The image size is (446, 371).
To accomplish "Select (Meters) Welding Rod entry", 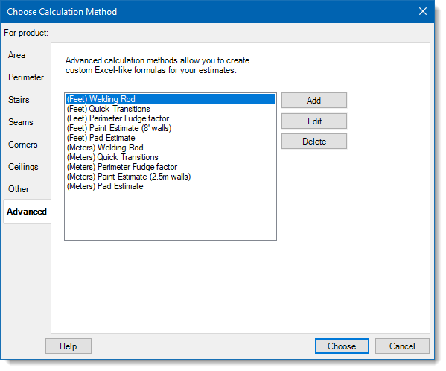I will click(171, 148).
